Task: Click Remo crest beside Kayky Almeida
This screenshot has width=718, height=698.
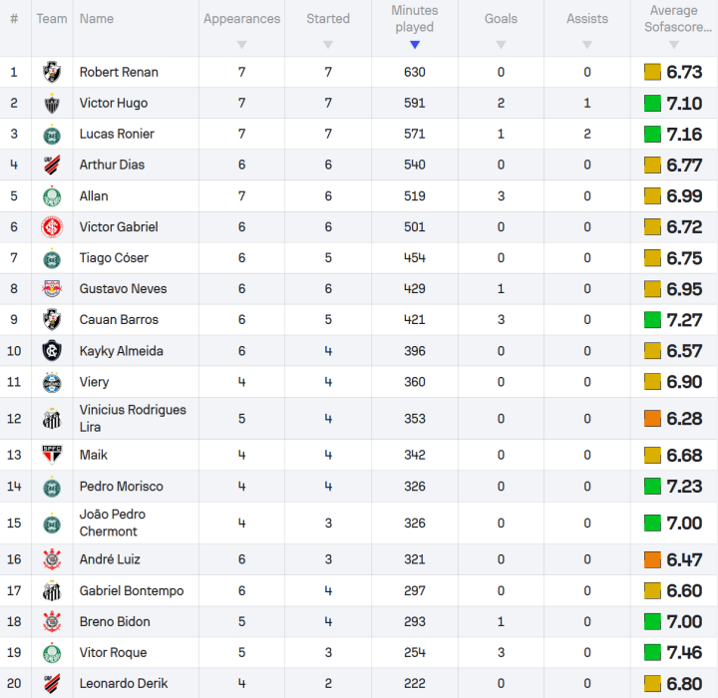Action: (x=52, y=351)
